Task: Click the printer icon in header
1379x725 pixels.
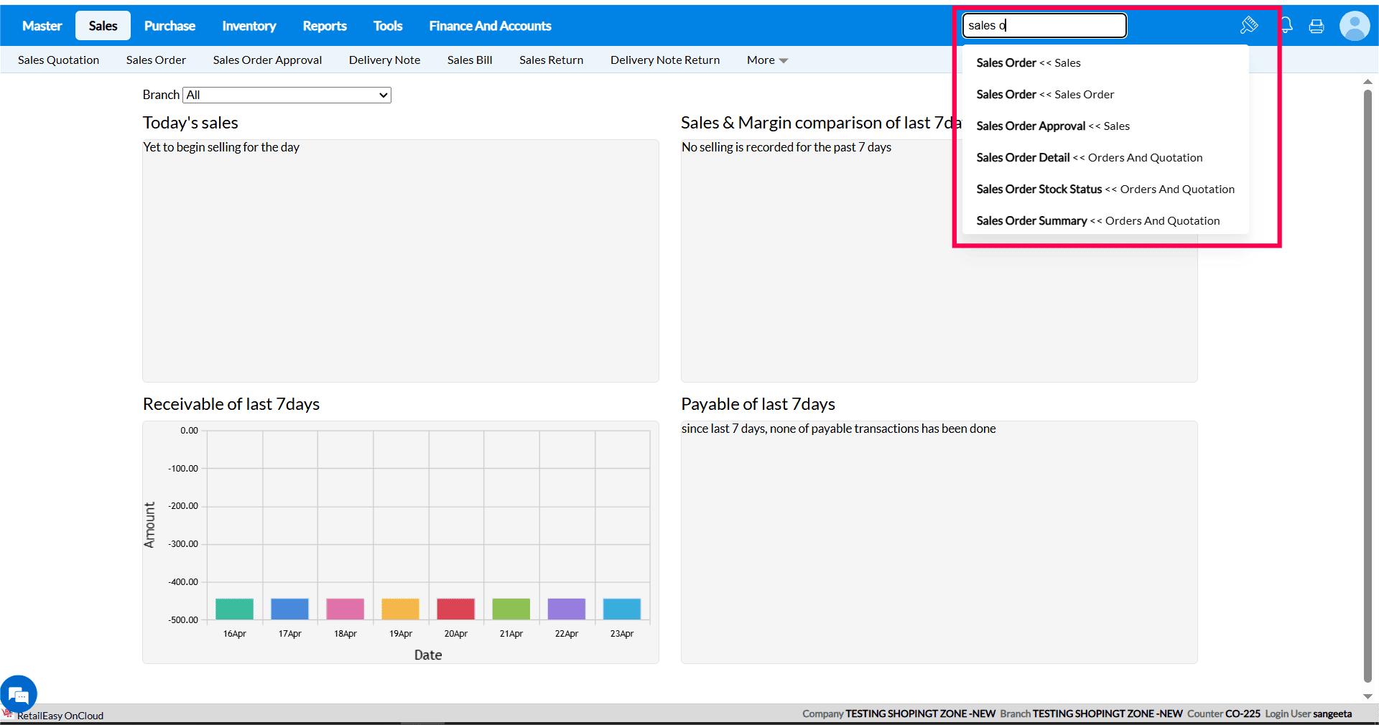Action: 1317,27
